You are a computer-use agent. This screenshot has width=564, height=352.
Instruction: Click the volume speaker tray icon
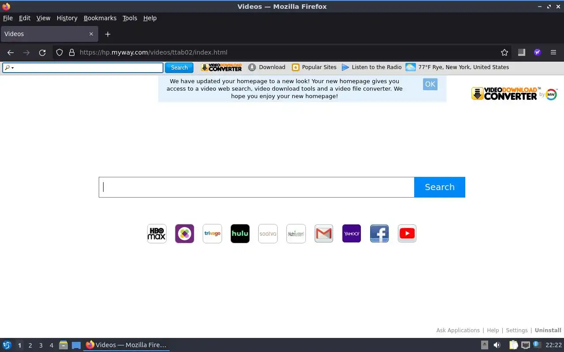(x=497, y=345)
